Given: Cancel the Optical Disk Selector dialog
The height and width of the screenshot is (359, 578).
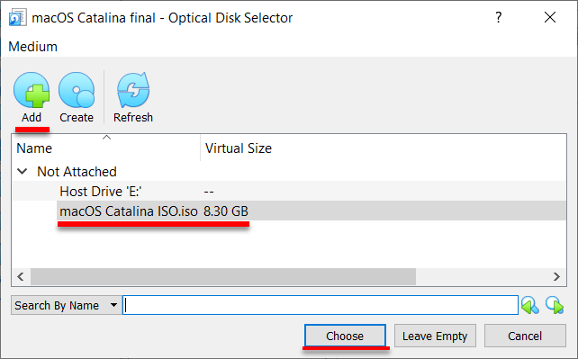Looking at the screenshot, I should click(x=525, y=336).
